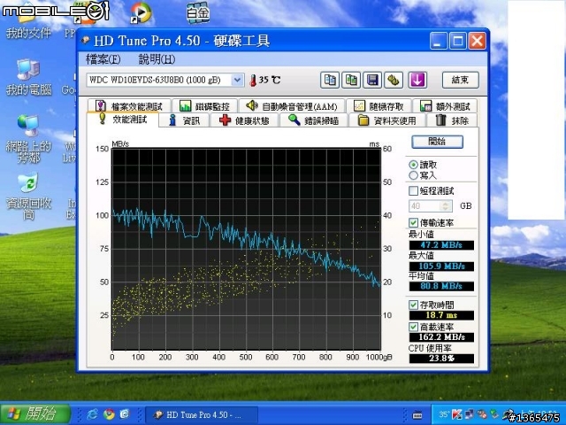This screenshot has height=425, width=566.
Task: Launch Chrome from quick launch bar
Action: coord(109,414)
